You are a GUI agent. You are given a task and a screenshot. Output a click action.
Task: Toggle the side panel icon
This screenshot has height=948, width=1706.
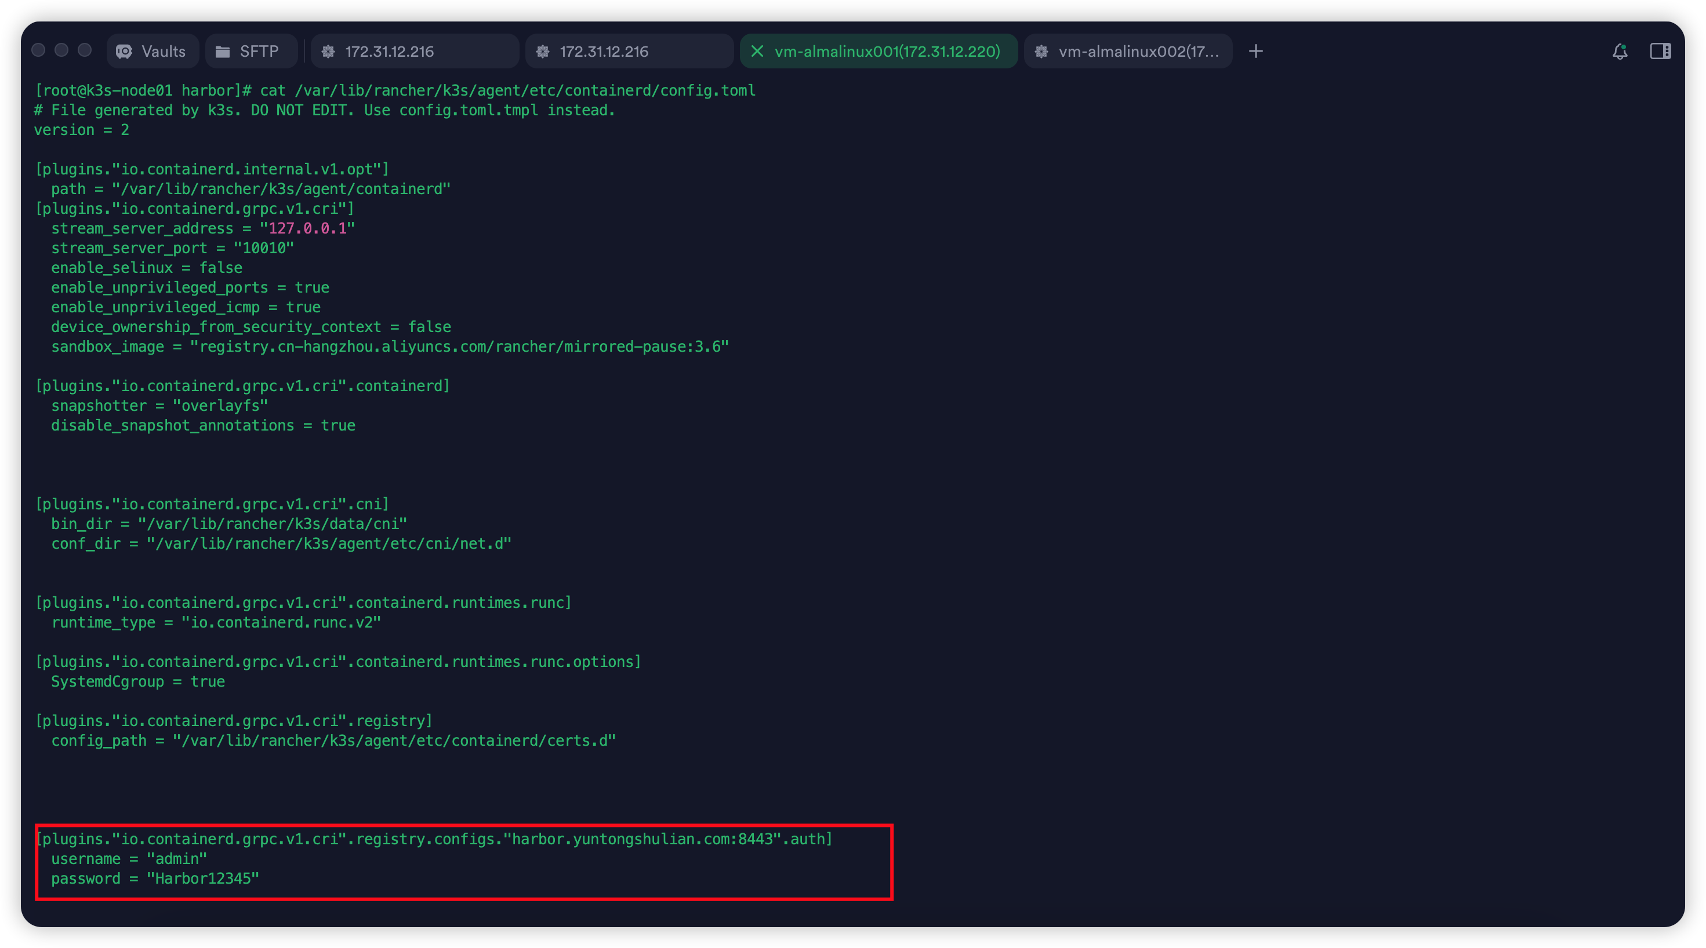click(x=1660, y=51)
